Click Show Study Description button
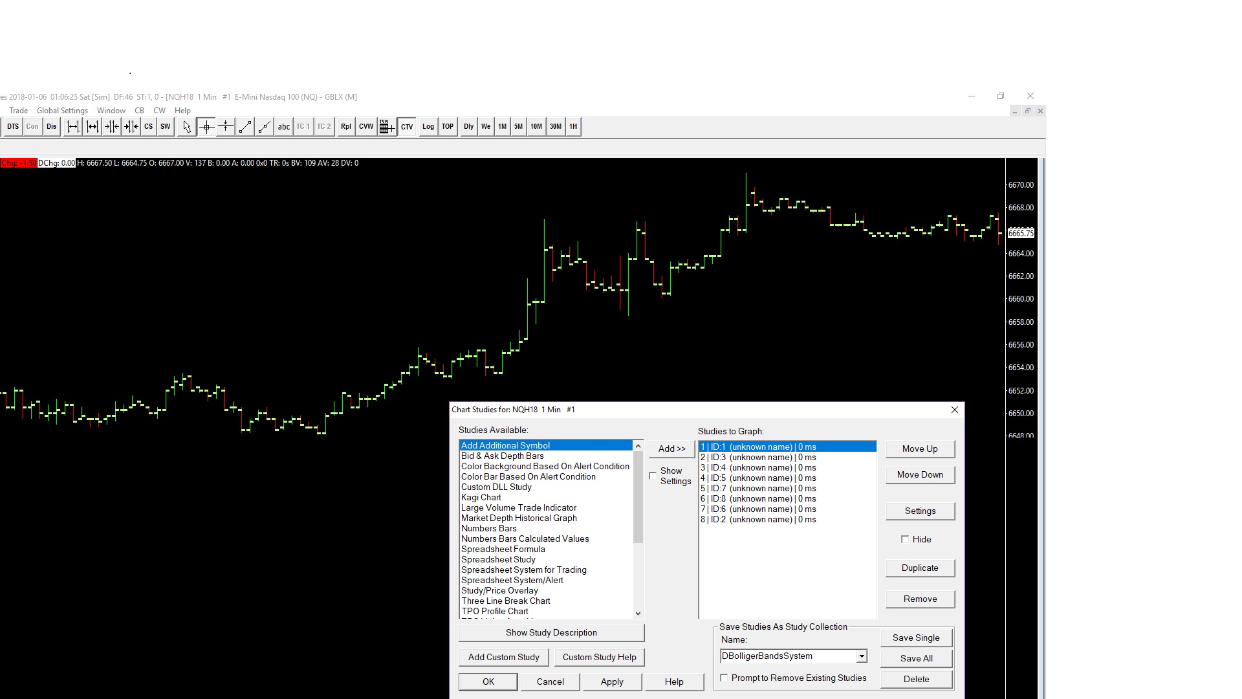1242x699 pixels. point(551,632)
